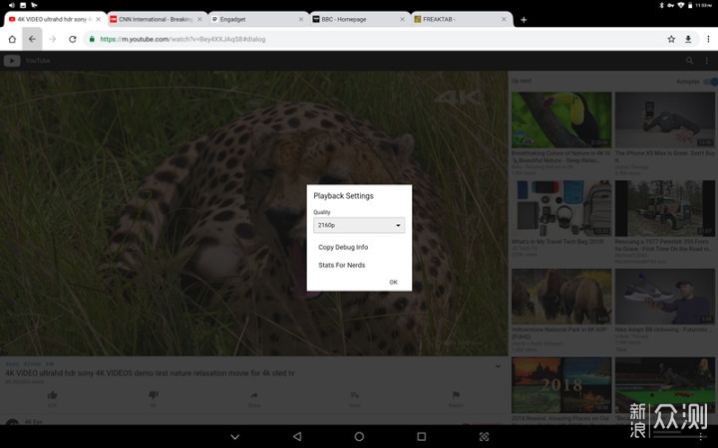Toggle the Autoplay switch

click(710, 82)
